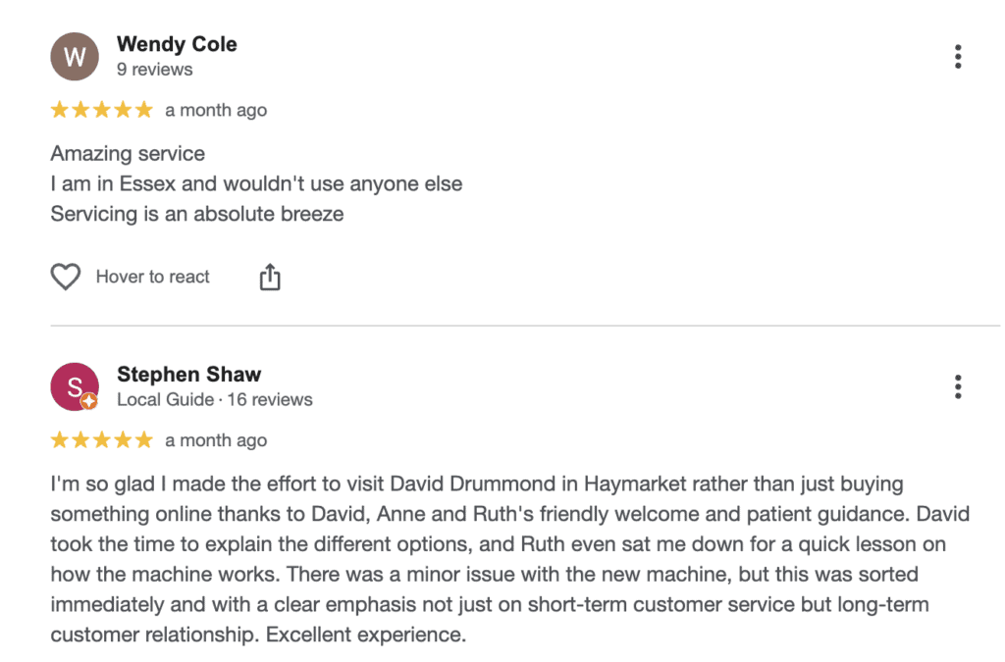Open the three-dot menu for Stephen Shaw's review
Image resolution: width=1005 pixels, height=662 pixels.
tap(958, 387)
